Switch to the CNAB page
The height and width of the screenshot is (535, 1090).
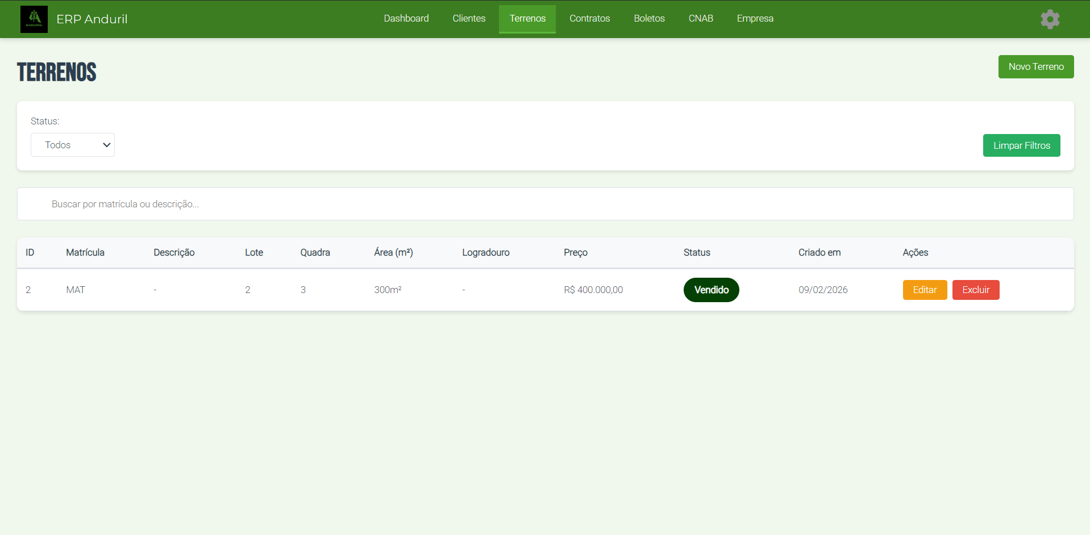click(x=700, y=19)
